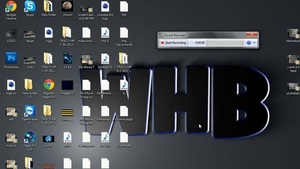Select the skype image thumbnail icon

coord(30,34)
